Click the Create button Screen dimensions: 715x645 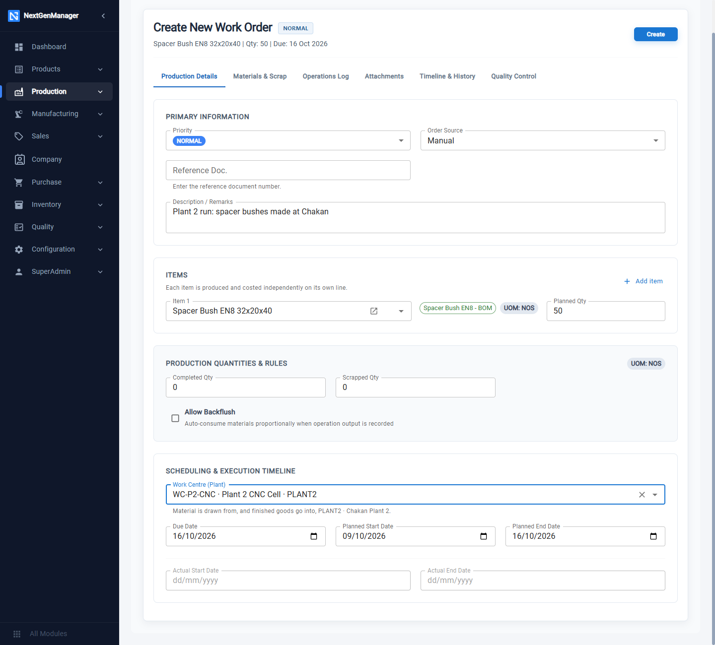pos(656,34)
